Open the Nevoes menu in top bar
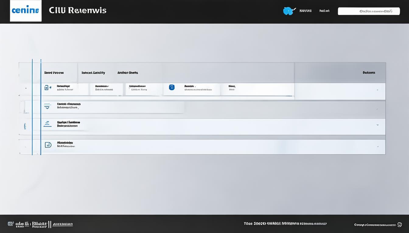The height and width of the screenshot is (233, 409). pyautogui.click(x=306, y=11)
